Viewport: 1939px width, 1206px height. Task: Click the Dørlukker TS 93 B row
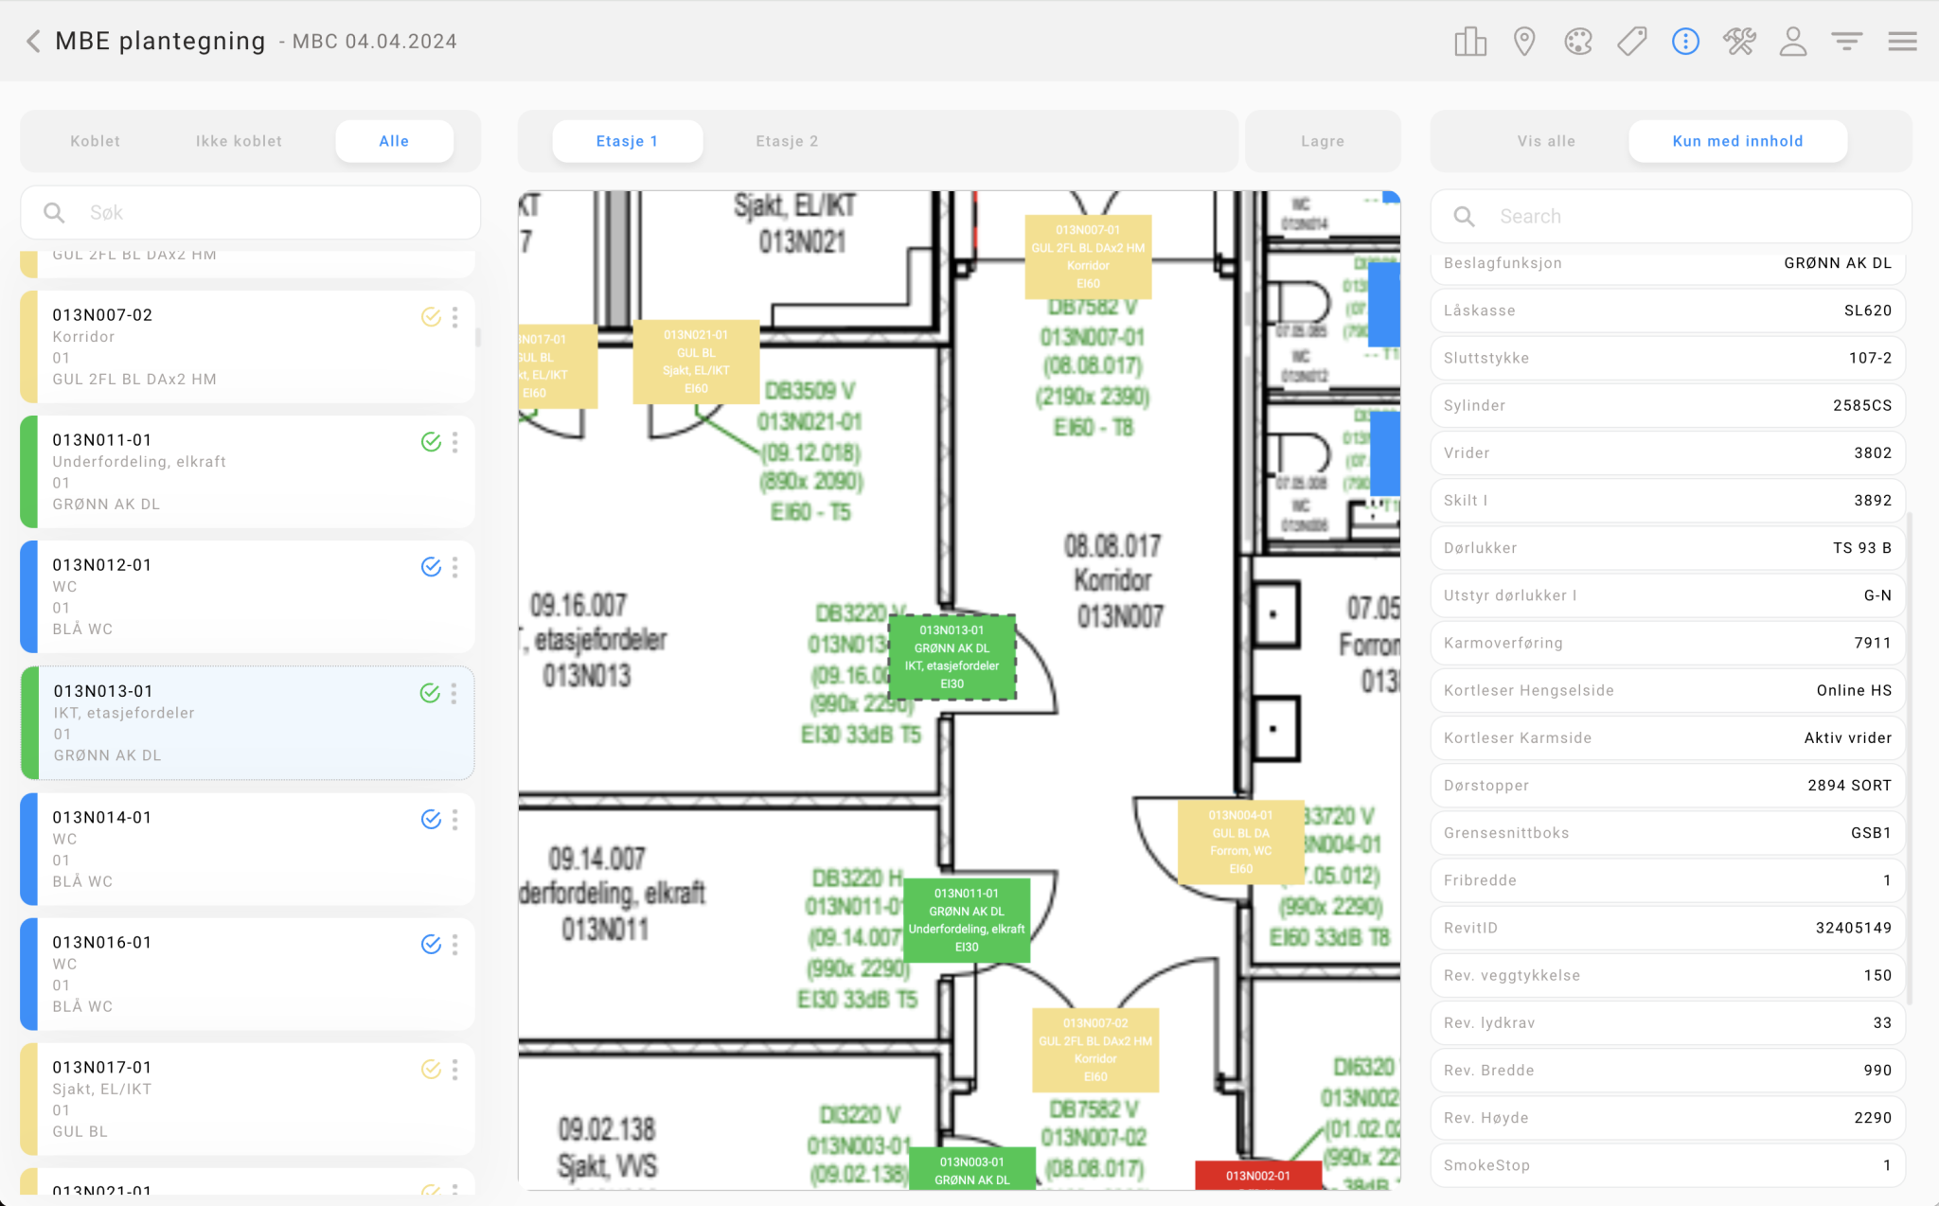coord(1667,548)
